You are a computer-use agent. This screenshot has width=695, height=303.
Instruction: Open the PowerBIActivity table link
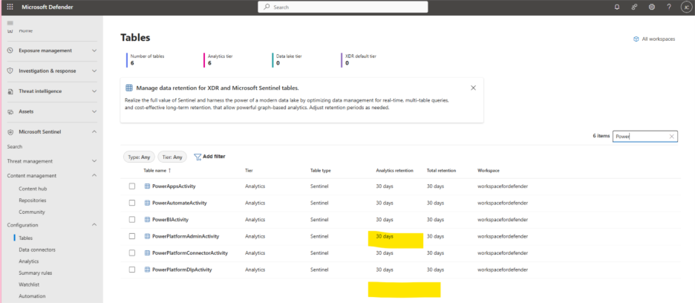click(x=170, y=220)
